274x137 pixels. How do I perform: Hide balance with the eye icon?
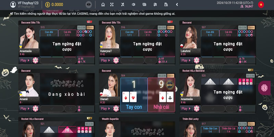[x=89, y=4]
